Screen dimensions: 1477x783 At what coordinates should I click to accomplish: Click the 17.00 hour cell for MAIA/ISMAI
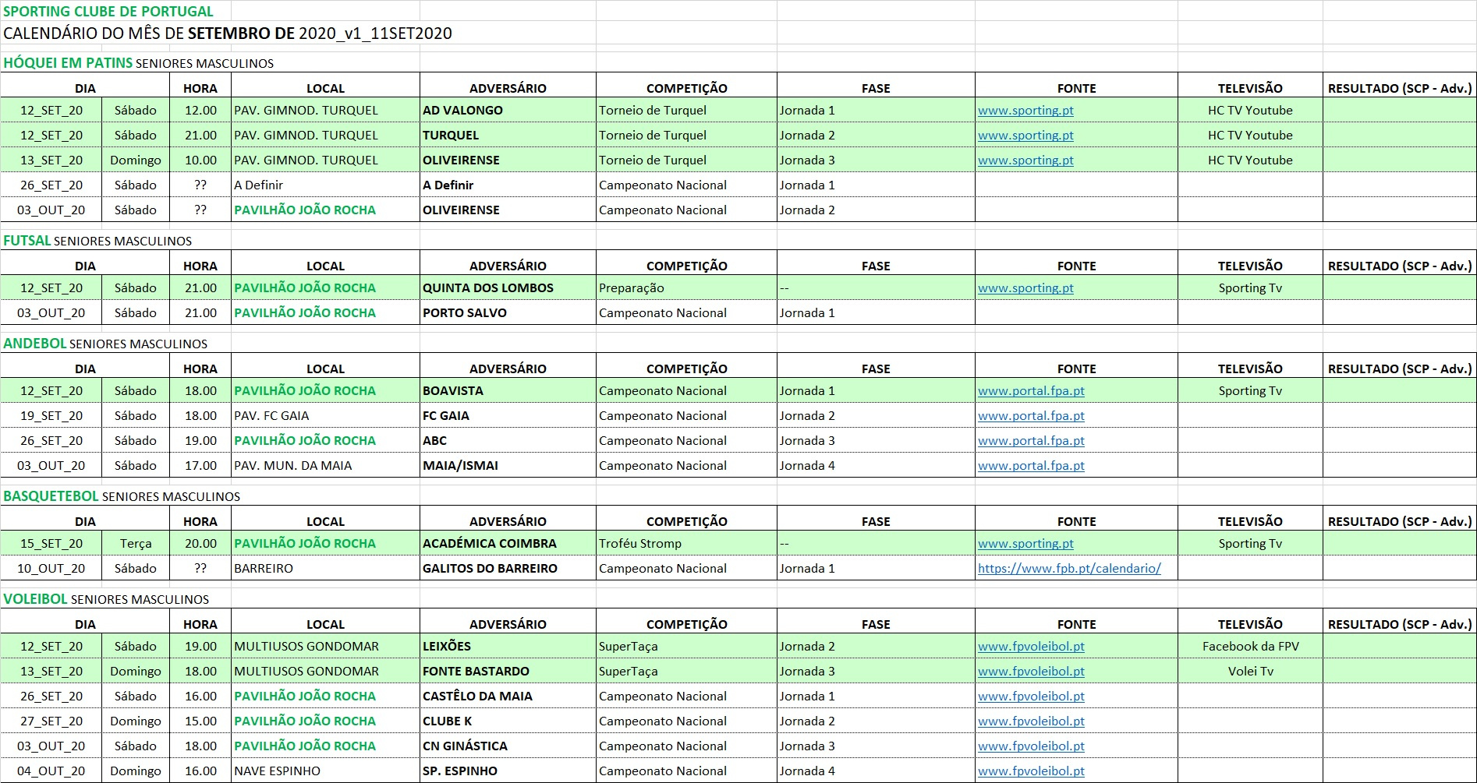click(x=200, y=466)
